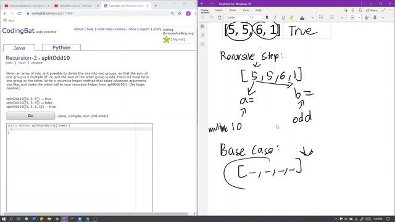Open the font name Calibri box
This screenshot has width=395, height=222.
(x=236, y=17)
